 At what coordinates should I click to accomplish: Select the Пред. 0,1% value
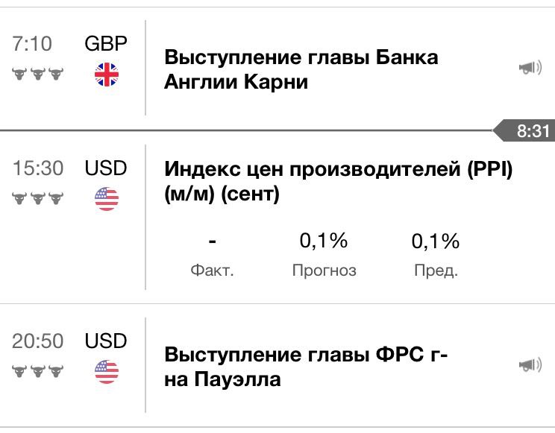[x=436, y=241]
